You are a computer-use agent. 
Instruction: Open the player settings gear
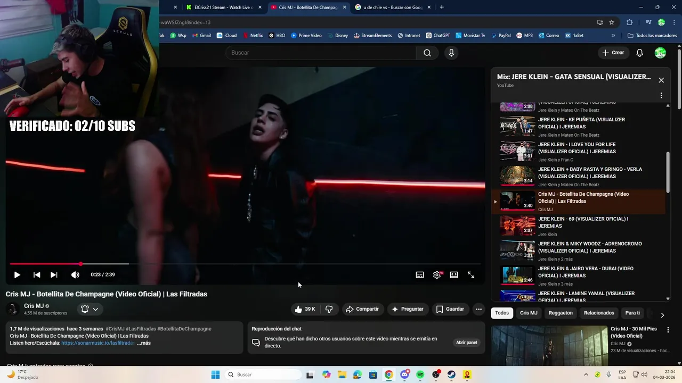pos(437,275)
